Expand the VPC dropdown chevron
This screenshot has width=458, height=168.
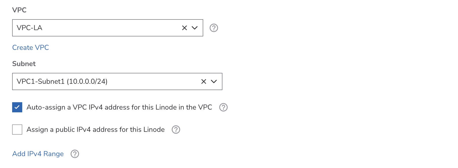point(195,28)
